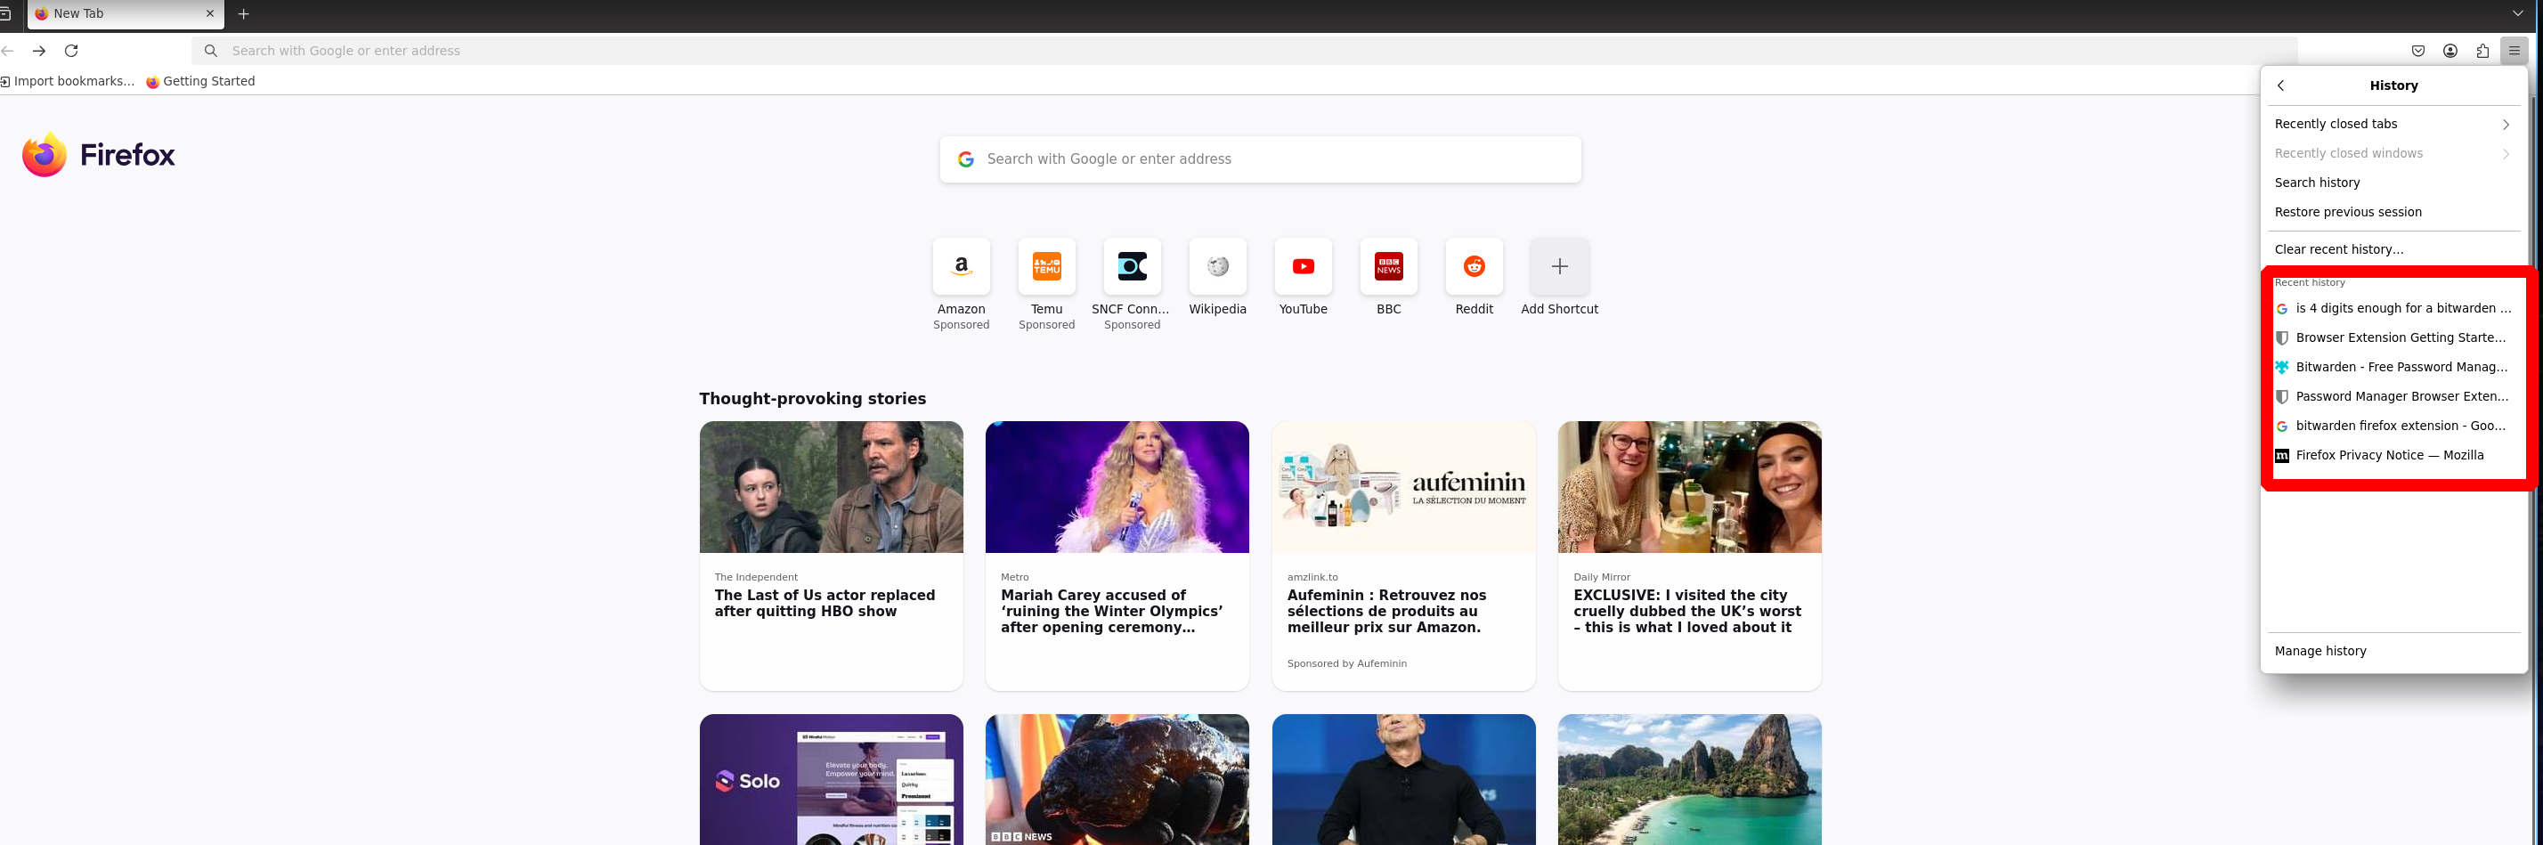
Task: Close the hamburger application menu
Action: tap(2514, 51)
